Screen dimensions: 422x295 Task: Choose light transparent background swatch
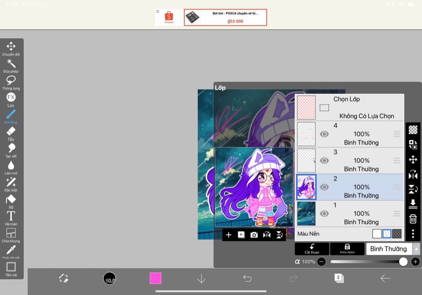tap(387, 234)
